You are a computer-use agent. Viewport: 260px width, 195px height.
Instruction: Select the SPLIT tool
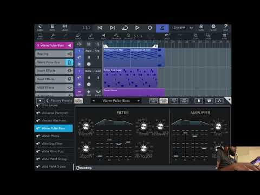point(53,36)
